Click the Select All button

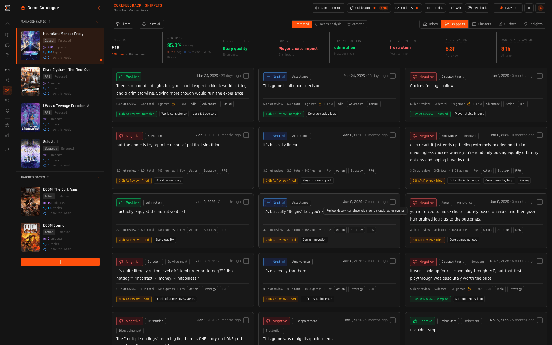(x=151, y=24)
